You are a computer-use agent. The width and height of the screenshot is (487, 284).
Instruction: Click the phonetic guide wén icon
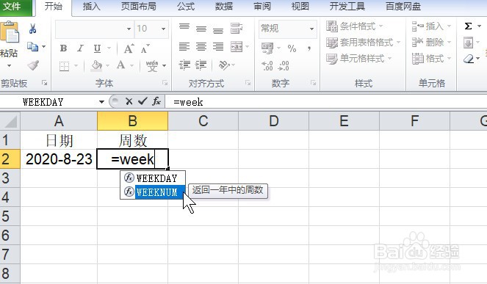(x=152, y=66)
